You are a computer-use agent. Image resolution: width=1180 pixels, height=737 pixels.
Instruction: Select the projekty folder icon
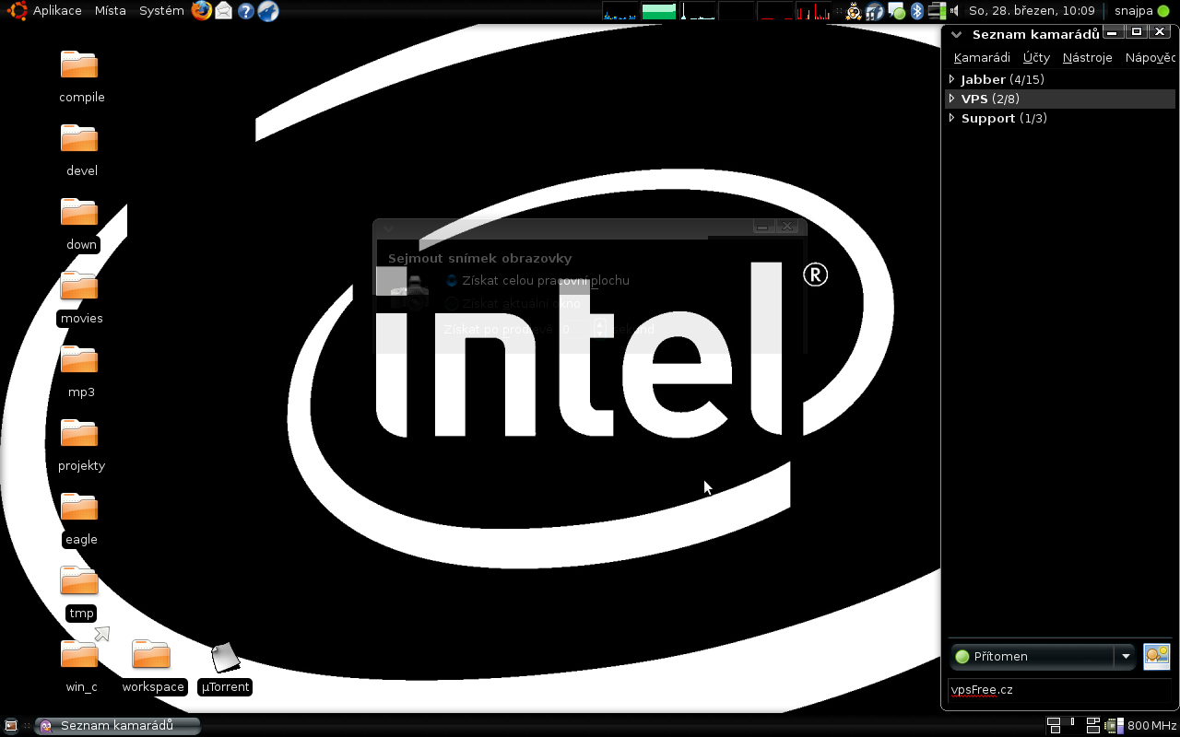tap(81, 435)
